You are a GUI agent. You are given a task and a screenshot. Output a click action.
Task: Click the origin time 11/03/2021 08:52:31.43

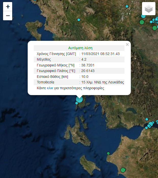100,54
